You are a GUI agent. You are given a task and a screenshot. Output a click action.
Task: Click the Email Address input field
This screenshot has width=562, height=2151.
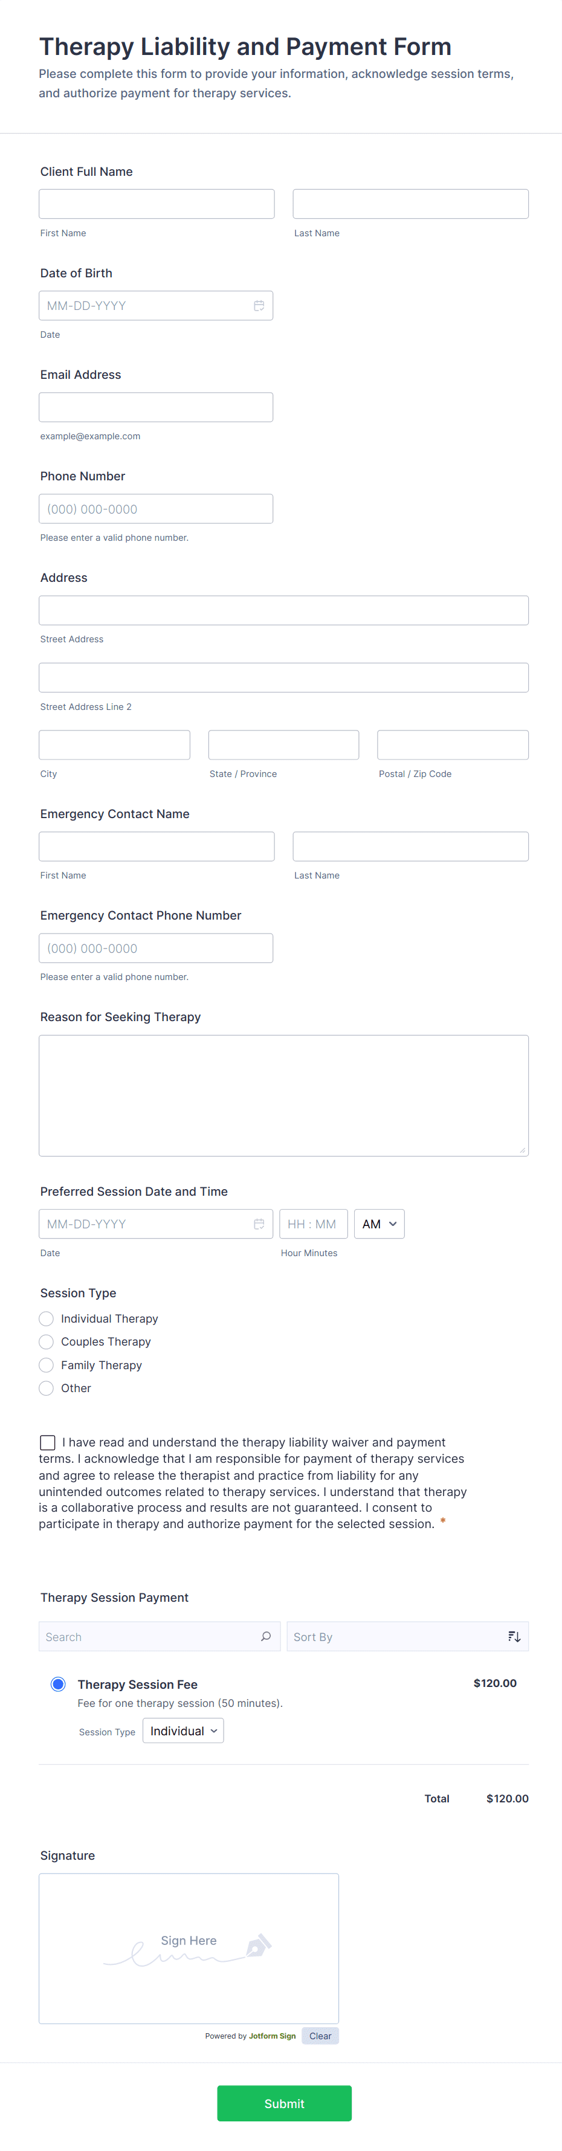click(156, 407)
